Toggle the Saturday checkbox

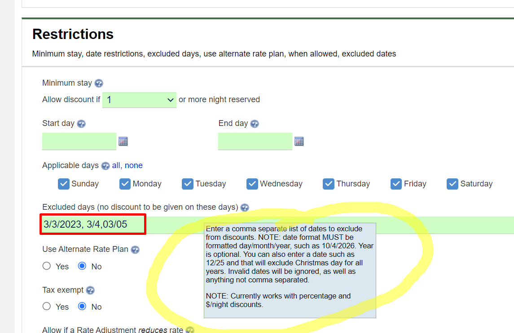(452, 184)
